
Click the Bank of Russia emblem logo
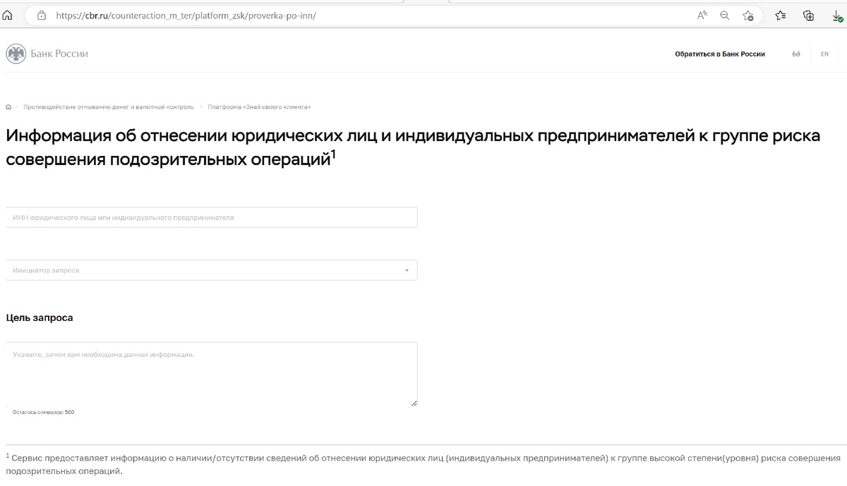[x=16, y=54]
